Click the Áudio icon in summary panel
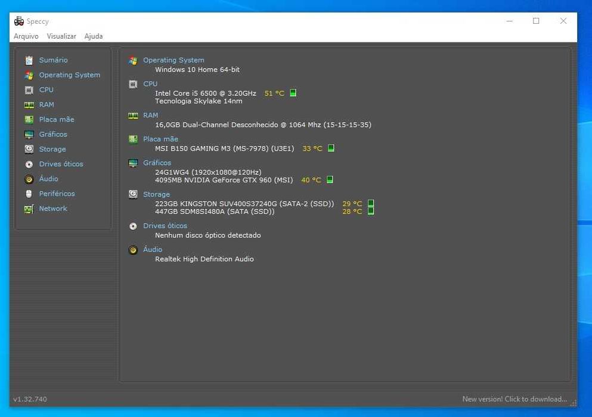Image resolution: width=592 pixels, height=417 pixels. click(133, 250)
